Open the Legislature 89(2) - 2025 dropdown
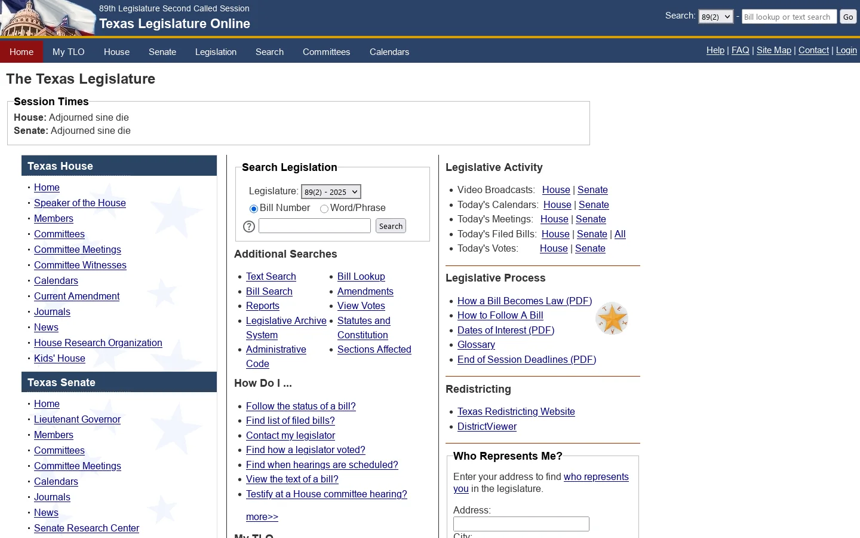 tap(331, 192)
